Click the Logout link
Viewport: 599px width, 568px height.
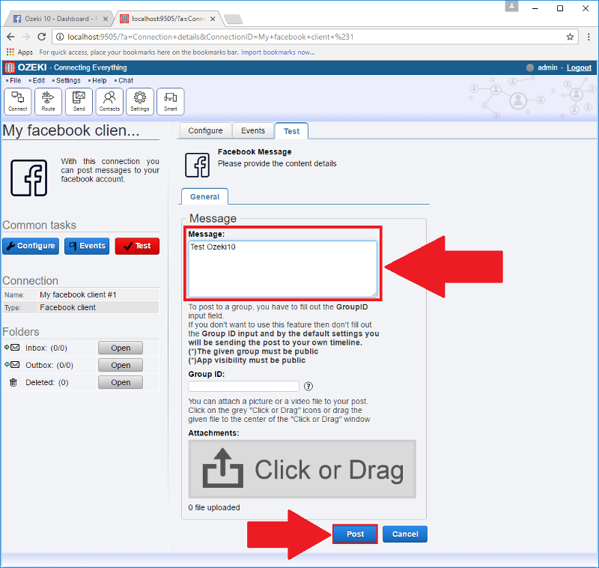579,67
